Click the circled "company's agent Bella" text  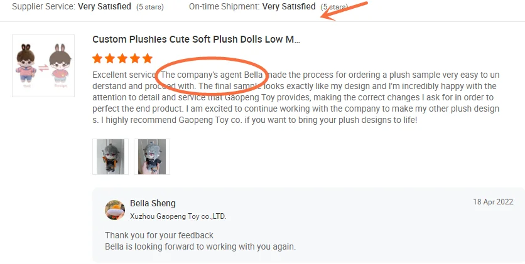[x=212, y=75]
